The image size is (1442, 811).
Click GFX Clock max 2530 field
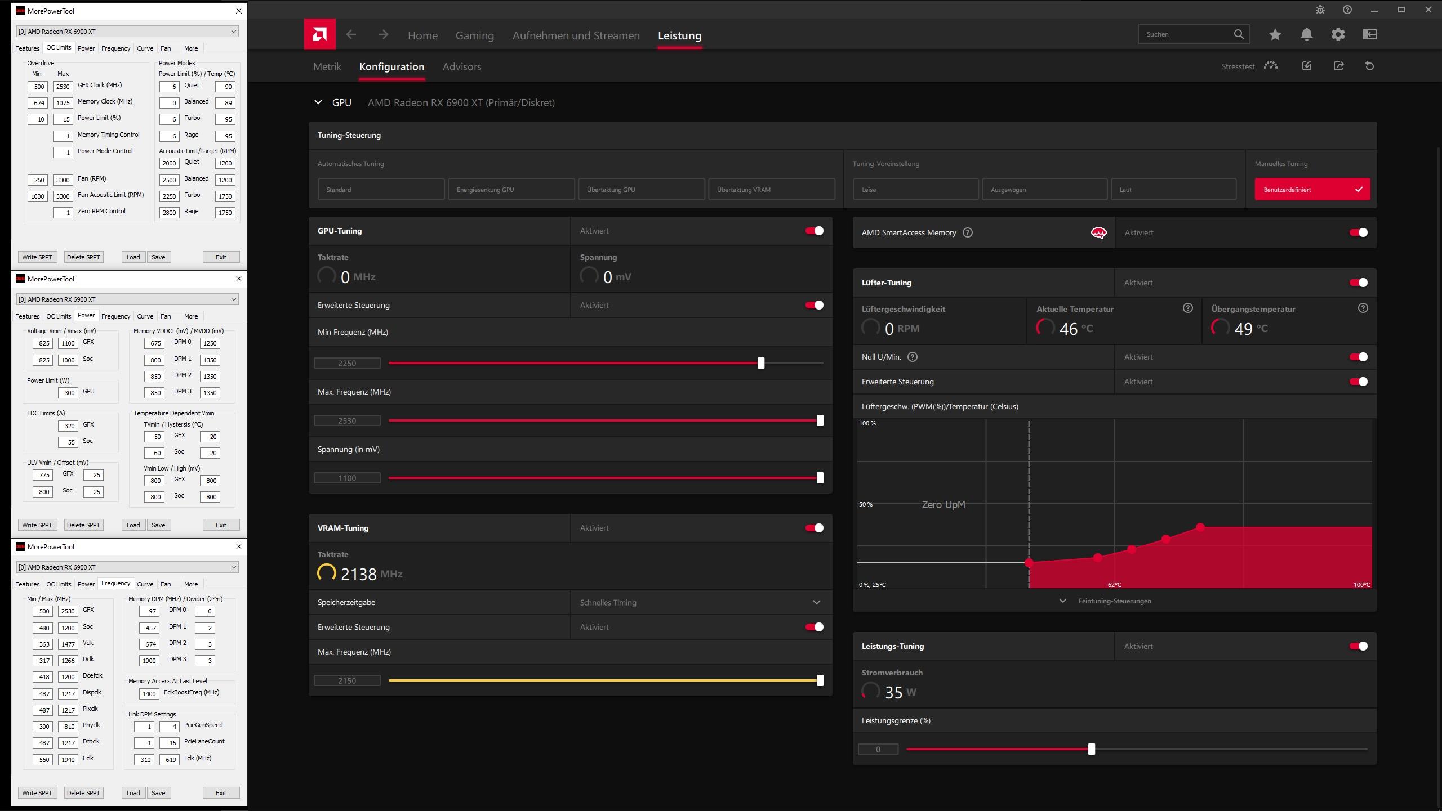(63, 87)
